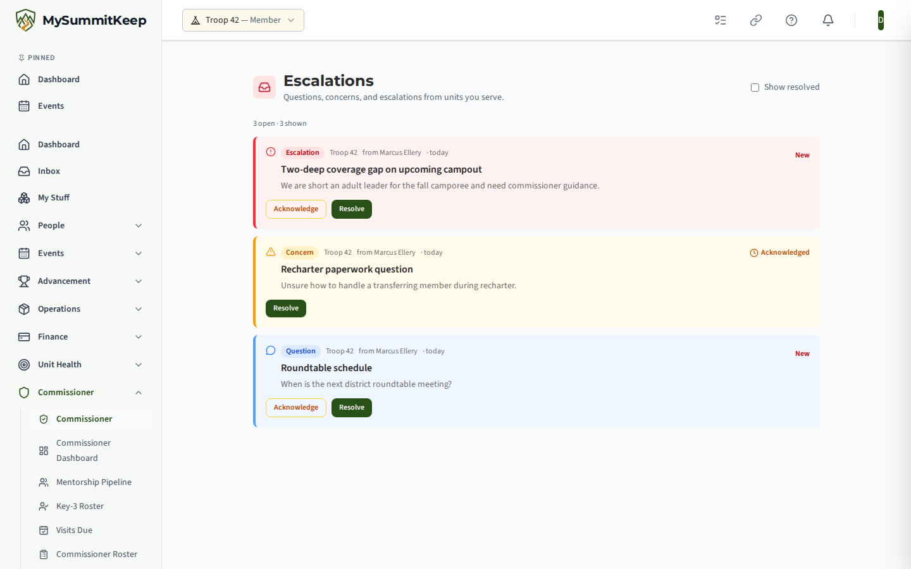Open Mentorship Pipeline page
The width and height of the screenshot is (911, 569).
pos(91,482)
